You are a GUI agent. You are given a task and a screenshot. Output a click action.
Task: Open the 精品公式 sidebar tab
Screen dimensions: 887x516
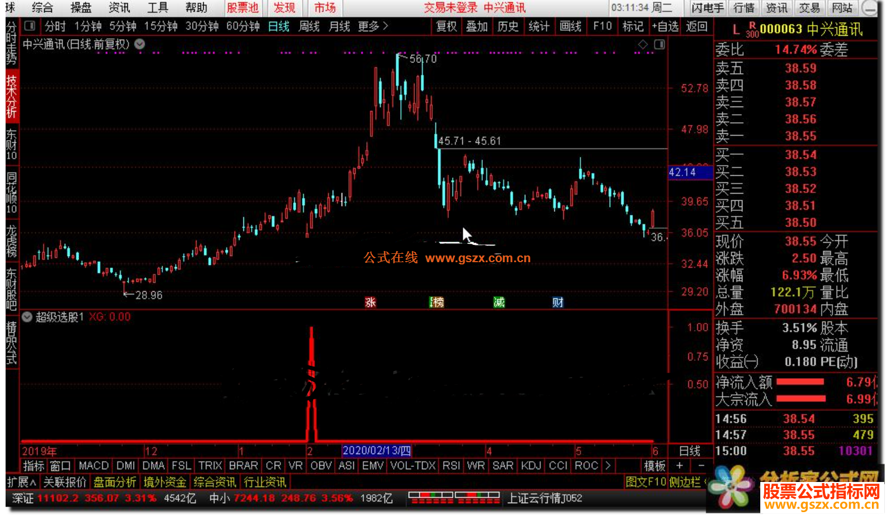coord(12,342)
